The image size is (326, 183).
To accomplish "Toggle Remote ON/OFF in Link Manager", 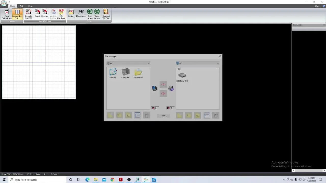I will point(29,14).
